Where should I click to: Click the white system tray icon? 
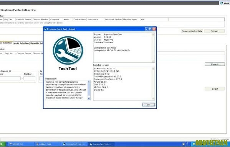click(184, 144)
